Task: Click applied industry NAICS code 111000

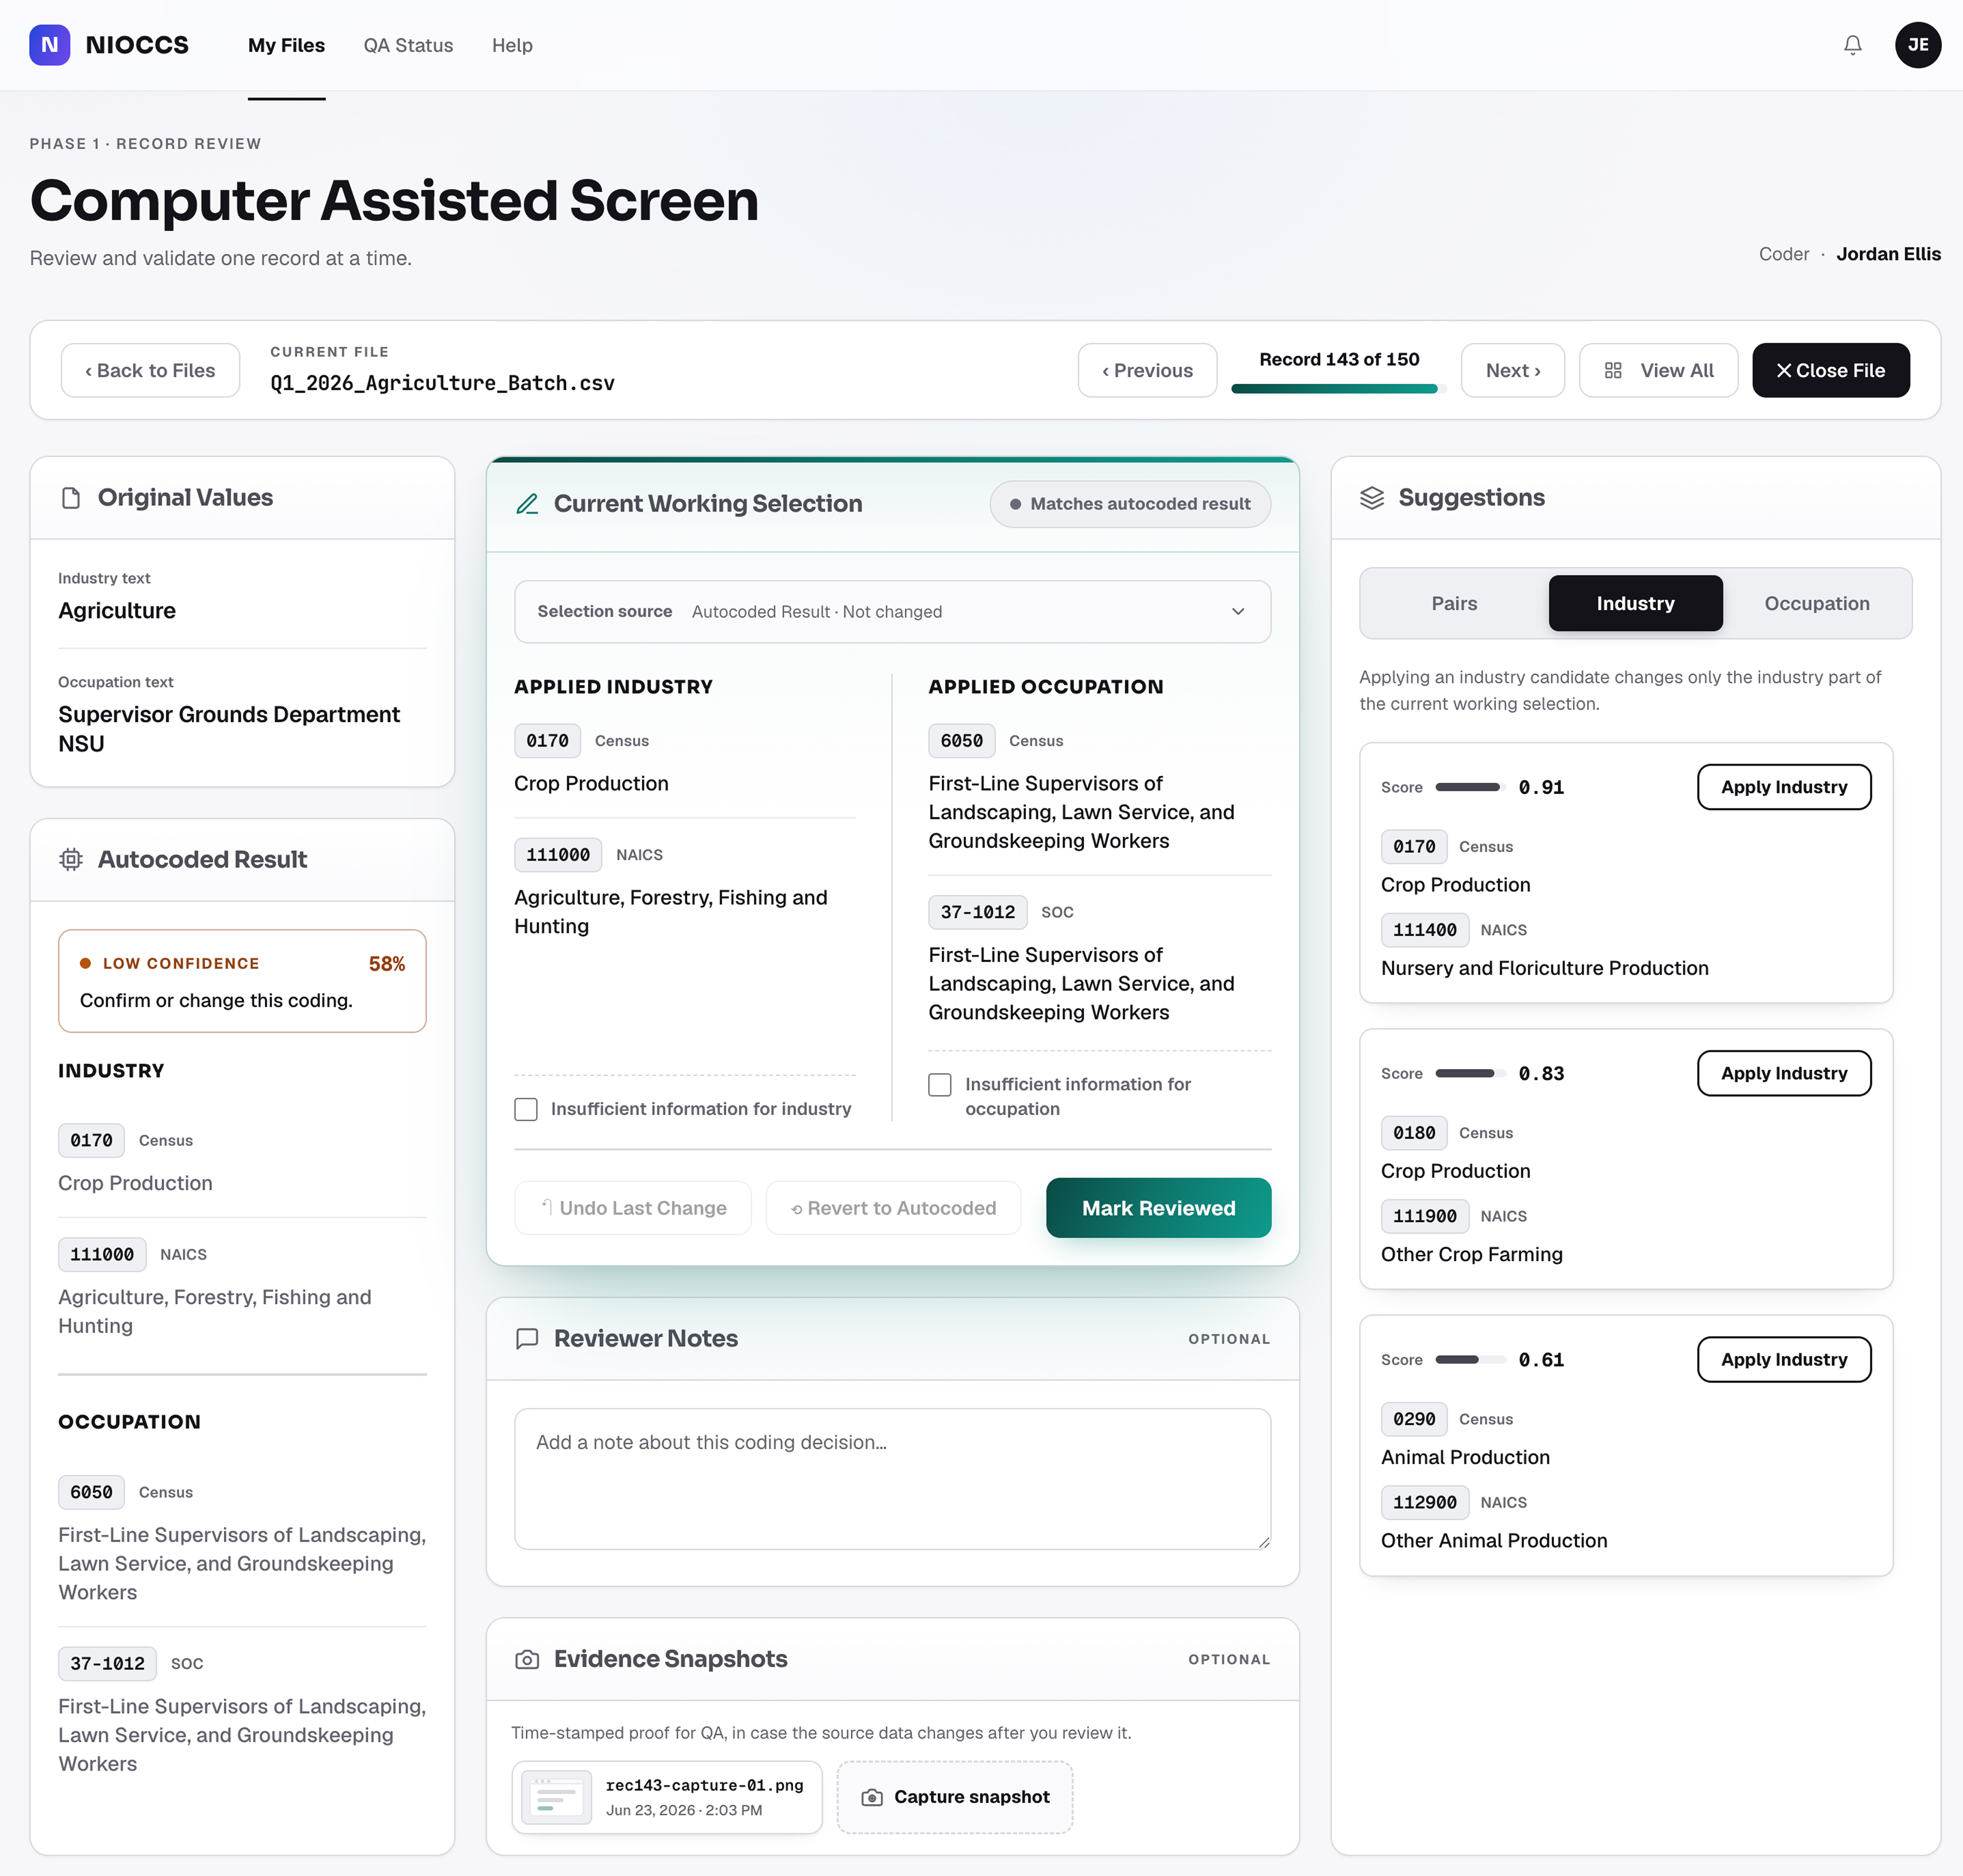Action: [x=558, y=855]
